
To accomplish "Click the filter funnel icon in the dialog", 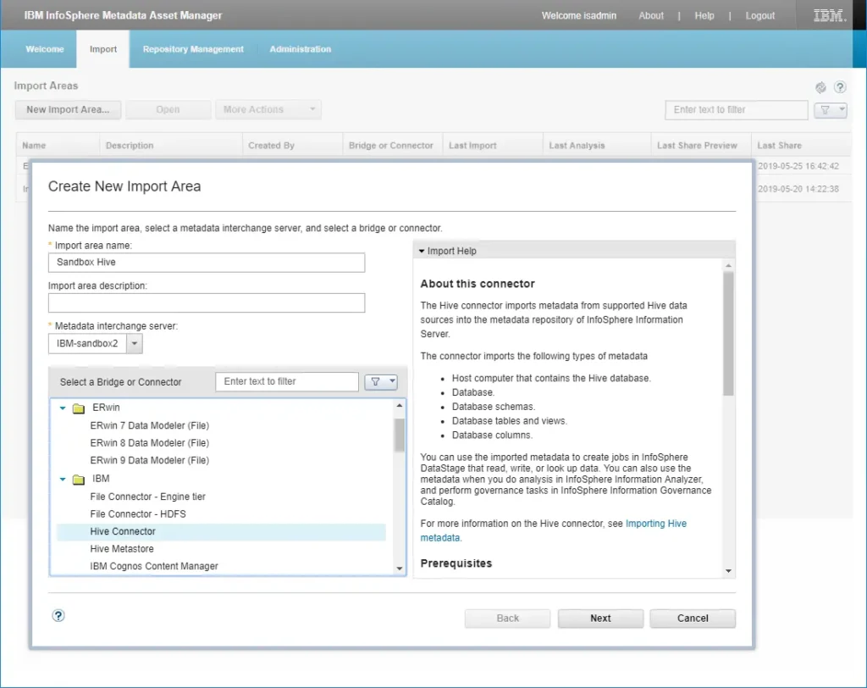I will pos(376,381).
